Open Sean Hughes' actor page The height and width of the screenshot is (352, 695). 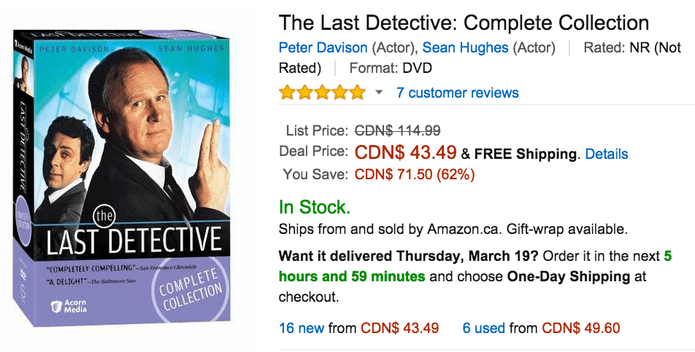pyautogui.click(x=465, y=48)
